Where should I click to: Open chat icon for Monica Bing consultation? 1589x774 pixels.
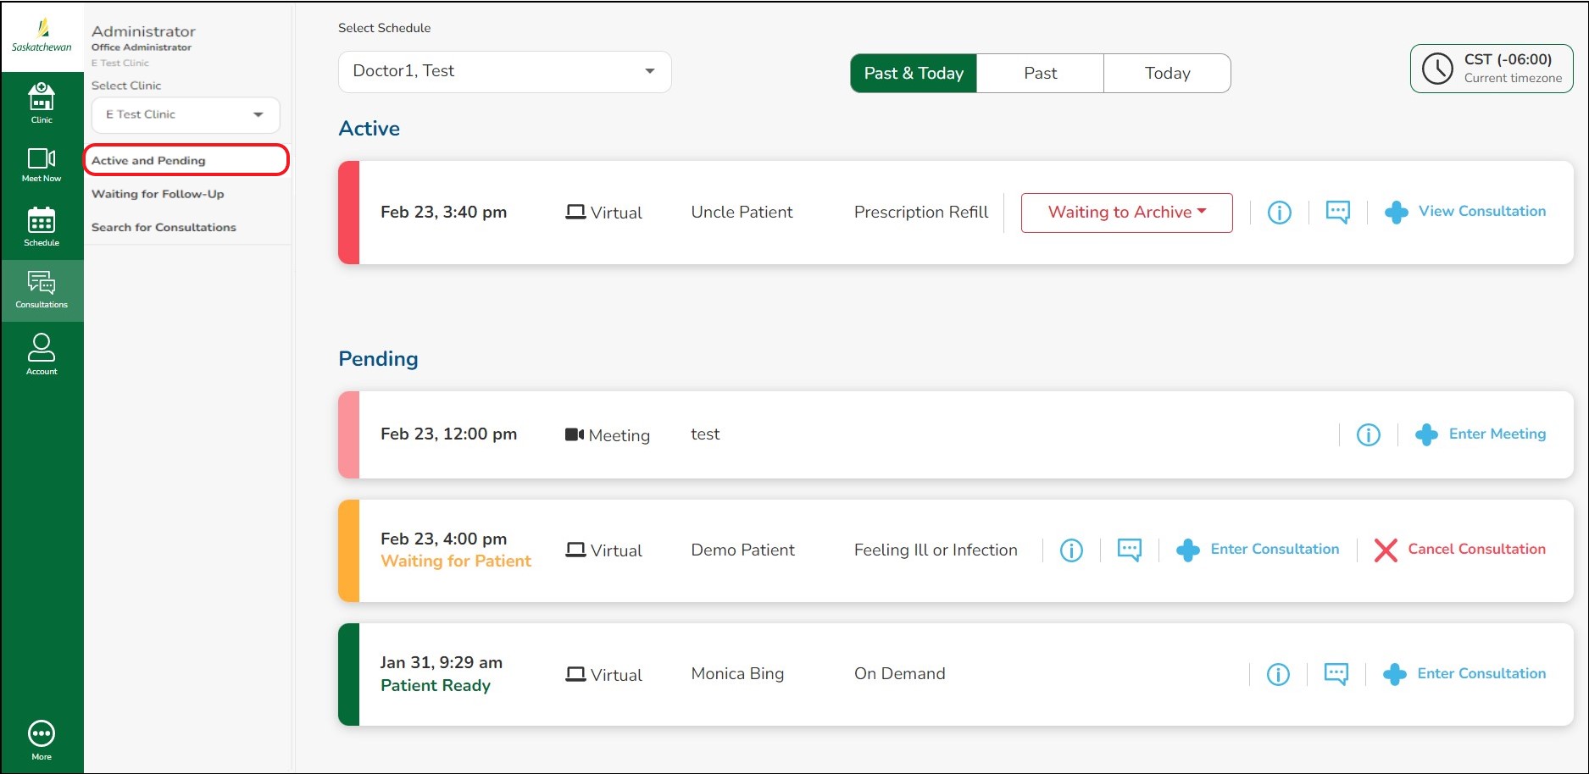[x=1336, y=674]
